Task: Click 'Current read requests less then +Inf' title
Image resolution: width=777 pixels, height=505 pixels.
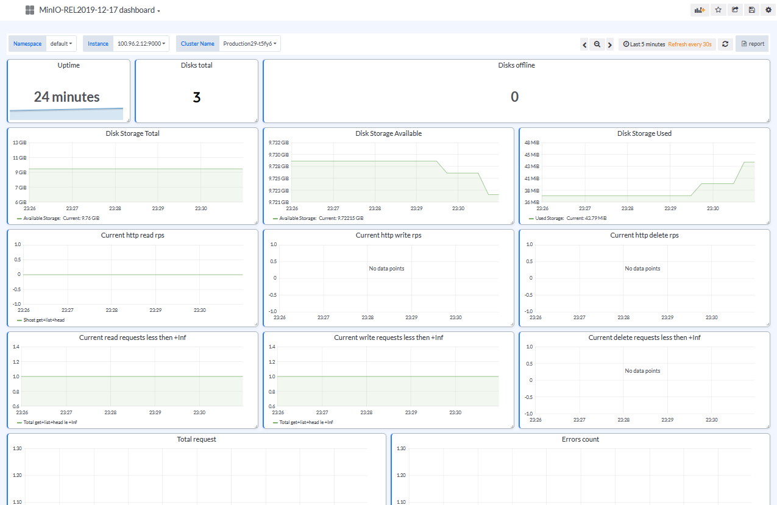Action: (x=133, y=337)
